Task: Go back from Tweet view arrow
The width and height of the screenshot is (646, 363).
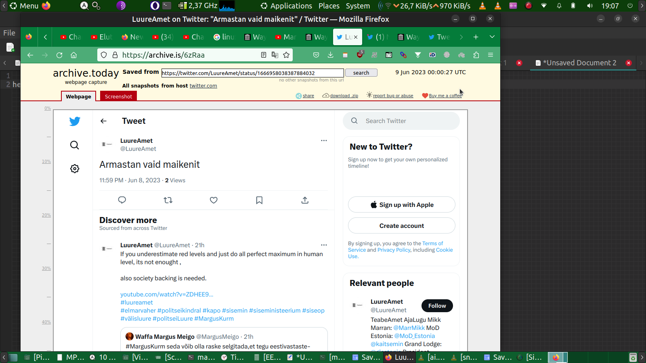Action: click(103, 121)
